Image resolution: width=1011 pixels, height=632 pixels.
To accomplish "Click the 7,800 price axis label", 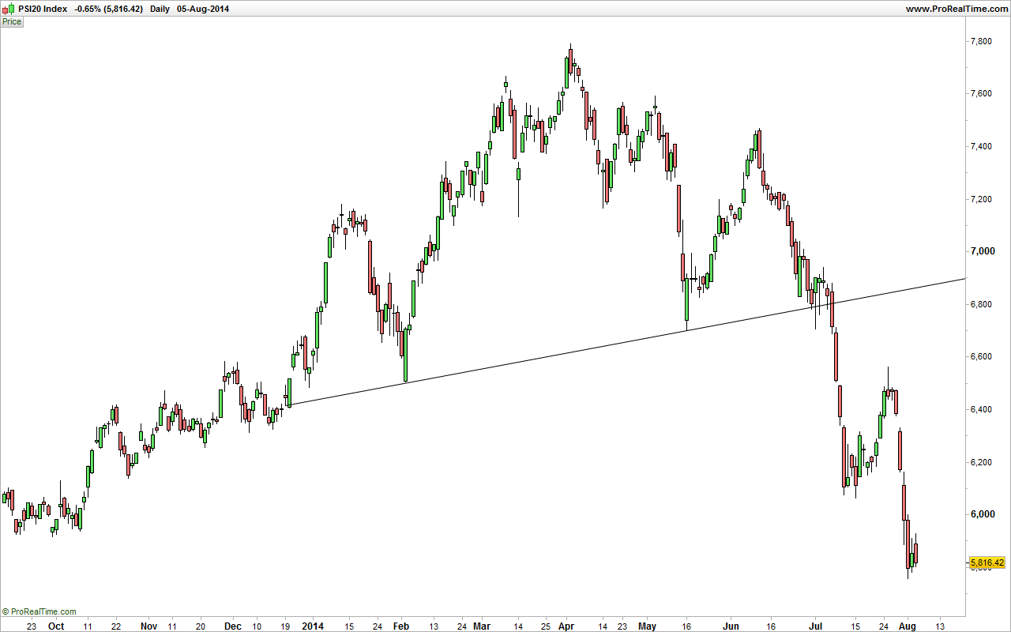I will 982,41.
